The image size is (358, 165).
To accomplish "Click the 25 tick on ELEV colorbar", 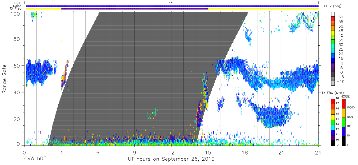I will coord(341,49).
